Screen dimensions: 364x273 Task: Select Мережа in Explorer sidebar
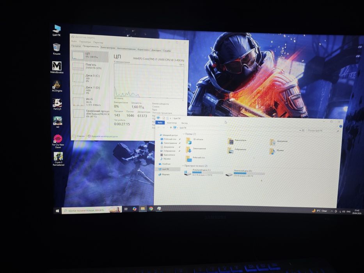164,174
